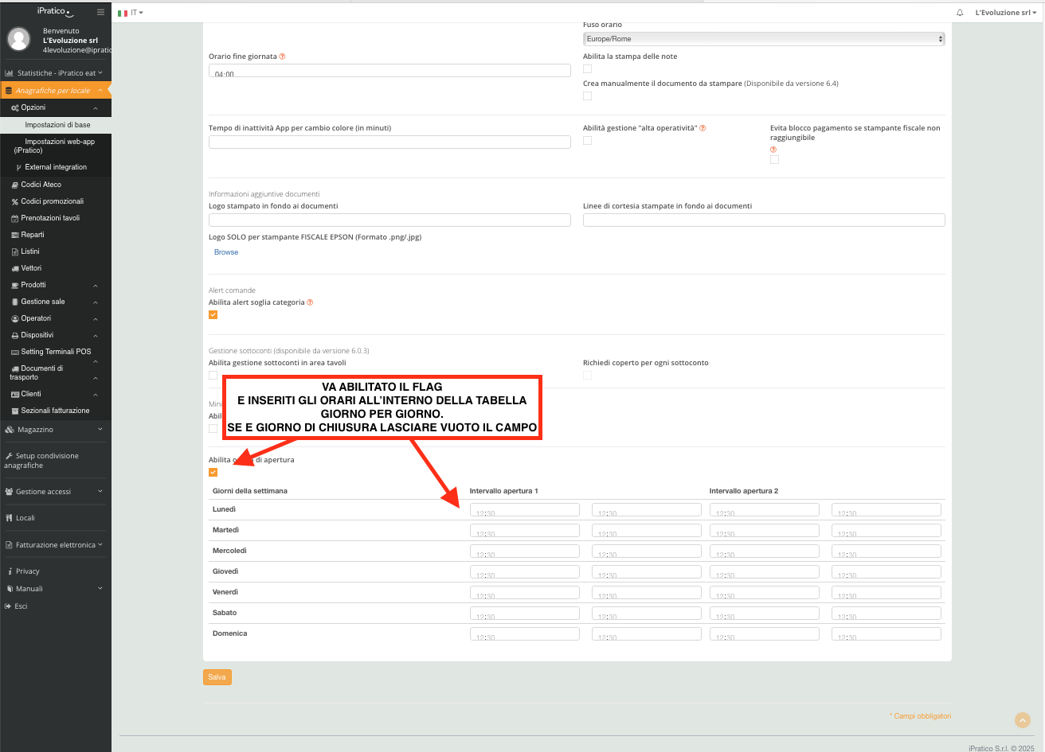Click the notification bell icon

click(959, 13)
